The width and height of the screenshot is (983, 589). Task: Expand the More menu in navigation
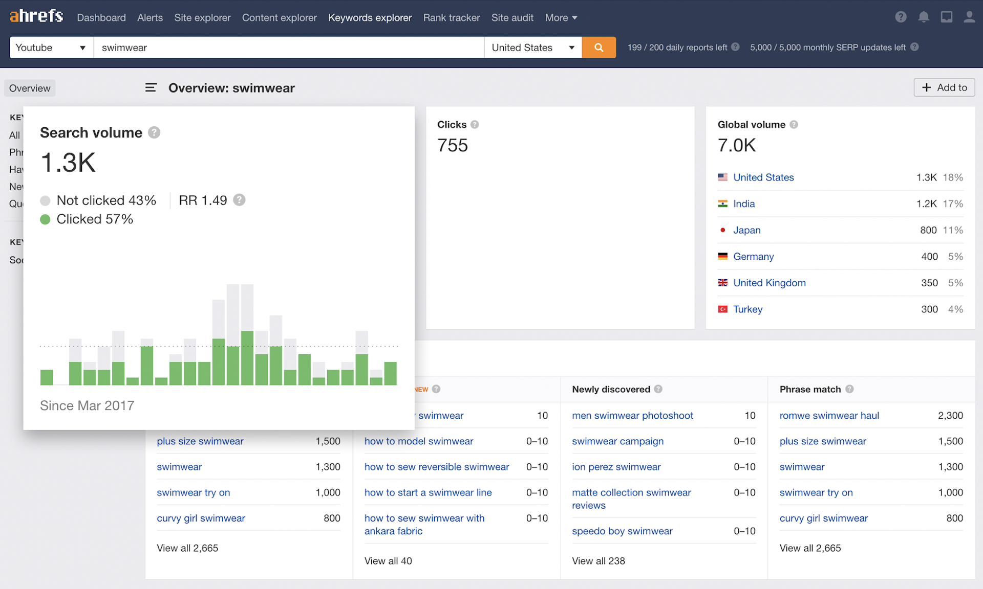point(561,17)
